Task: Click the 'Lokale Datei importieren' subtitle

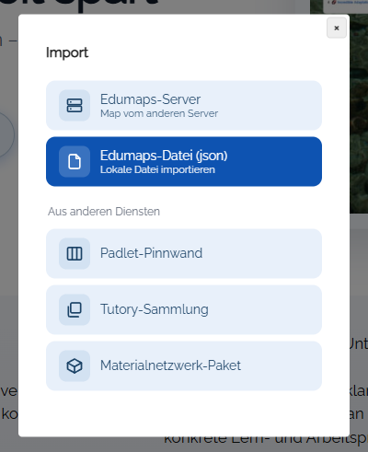Action: [157, 169]
